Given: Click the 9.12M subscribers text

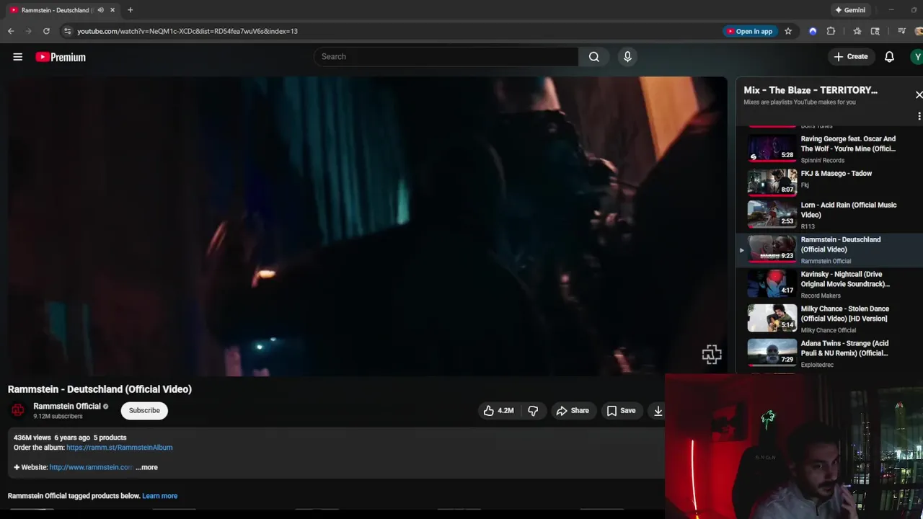Looking at the screenshot, I should tap(58, 417).
